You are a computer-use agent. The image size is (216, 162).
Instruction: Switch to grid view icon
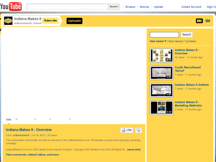[x=208, y=21]
